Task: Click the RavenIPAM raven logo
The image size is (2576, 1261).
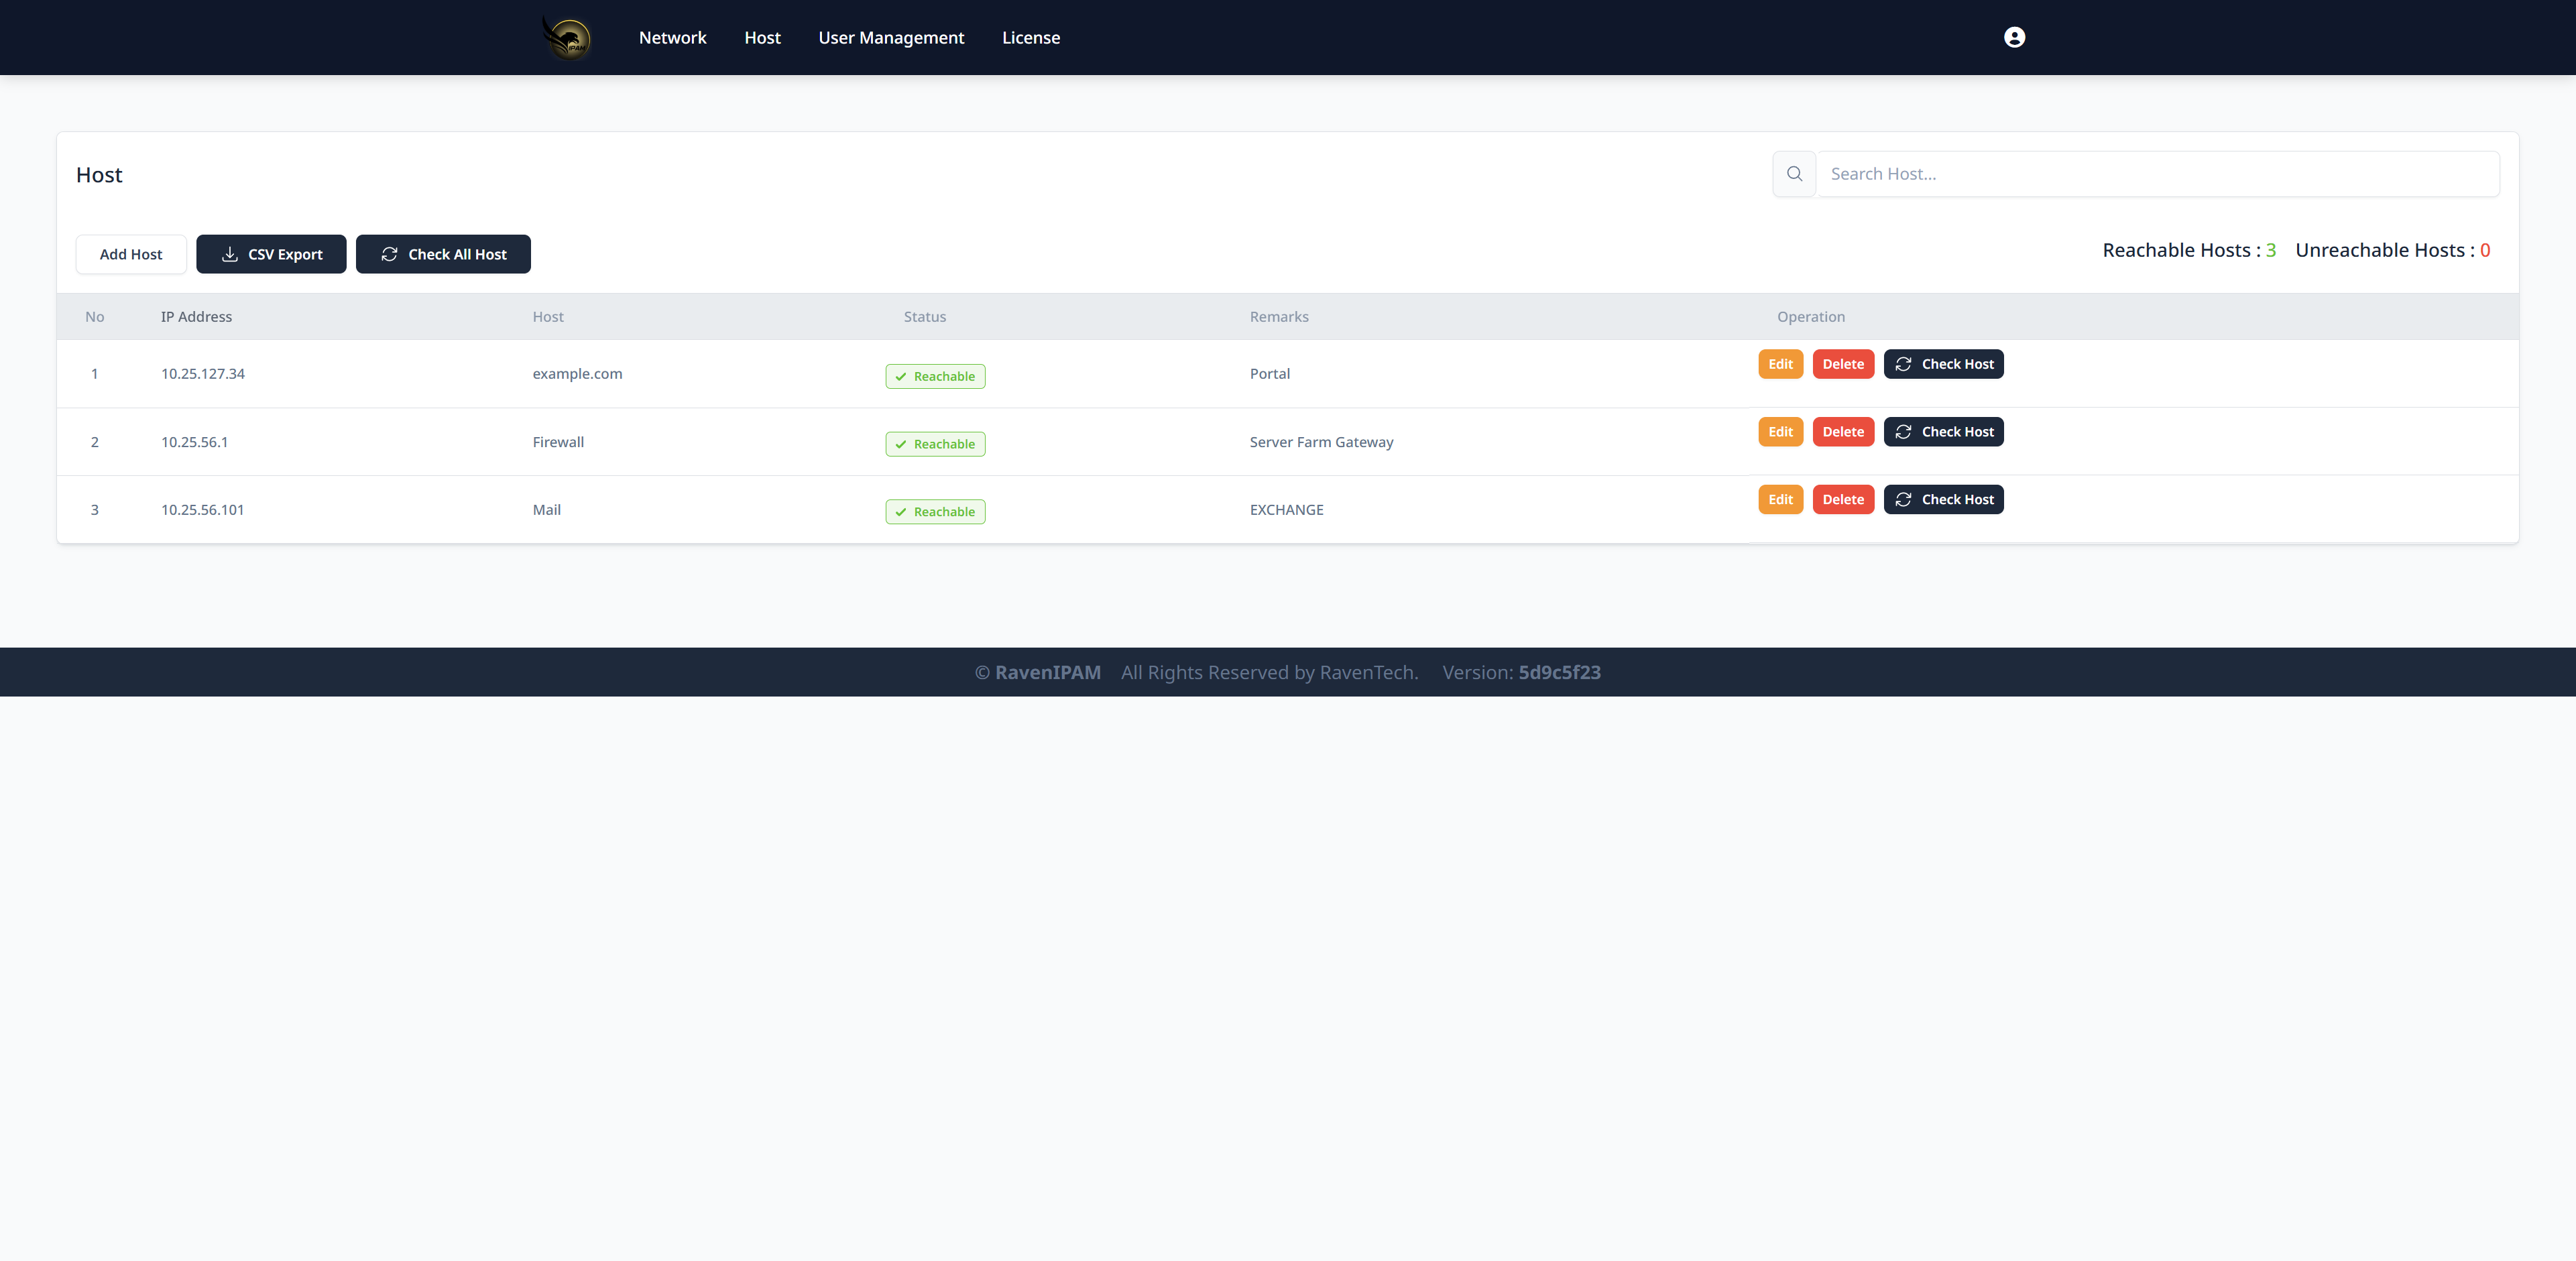Action: [x=567, y=38]
